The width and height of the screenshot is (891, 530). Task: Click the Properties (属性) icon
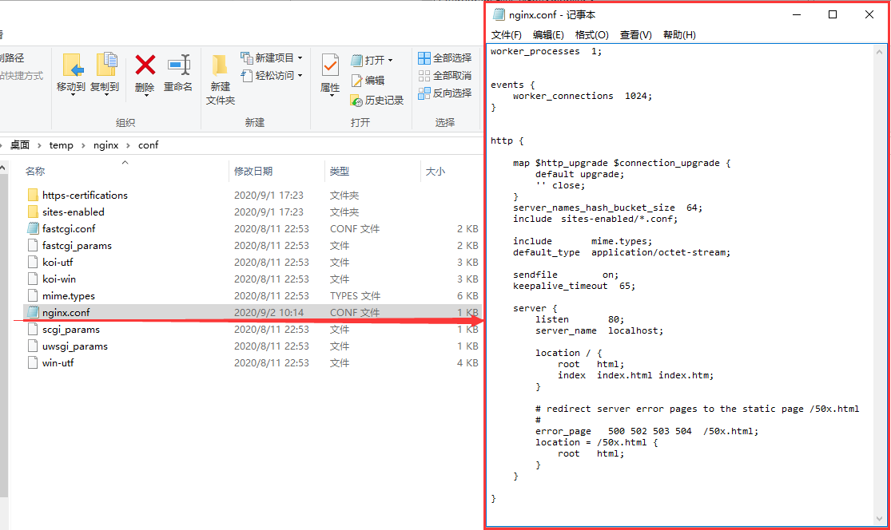[x=329, y=65]
